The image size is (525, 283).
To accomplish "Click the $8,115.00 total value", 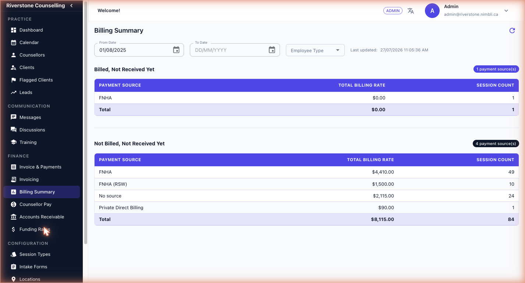I will pos(383,219).
